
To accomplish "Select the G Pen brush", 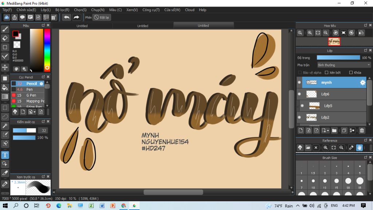I will [x=31, y=95].
